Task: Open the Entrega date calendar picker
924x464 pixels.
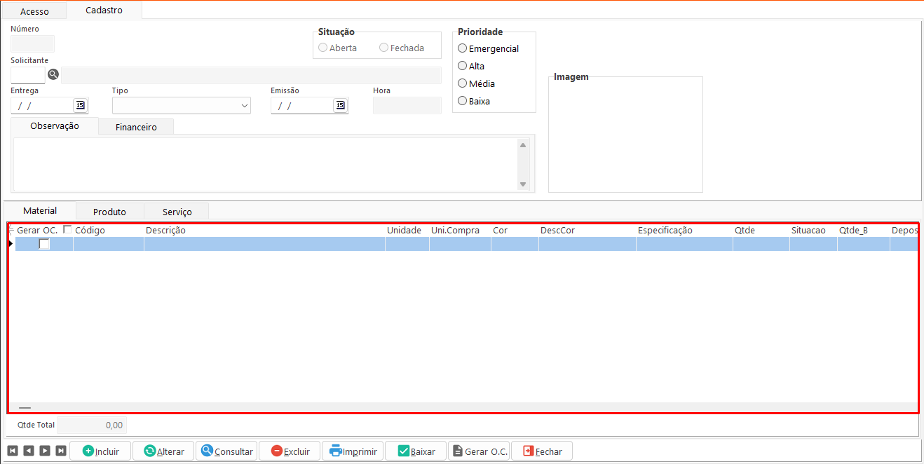Action: (80, 105)
